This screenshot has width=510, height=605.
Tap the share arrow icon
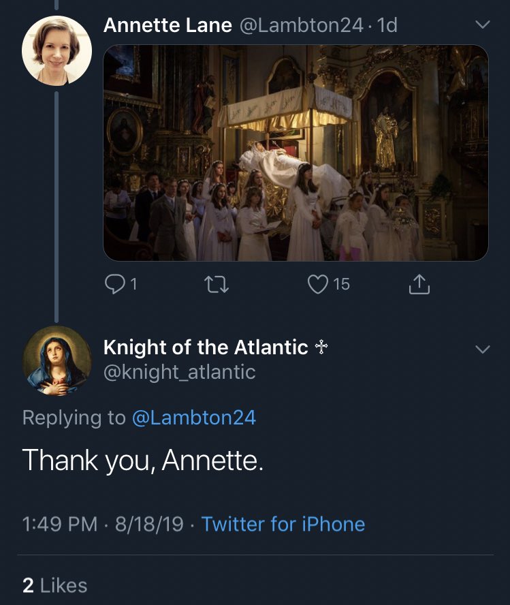pyautogui.click(x=419, y=284)
